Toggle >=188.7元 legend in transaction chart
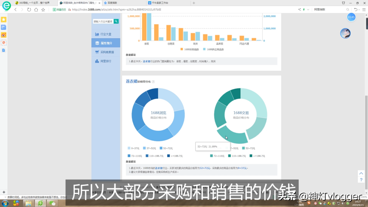 coord(257,156)
